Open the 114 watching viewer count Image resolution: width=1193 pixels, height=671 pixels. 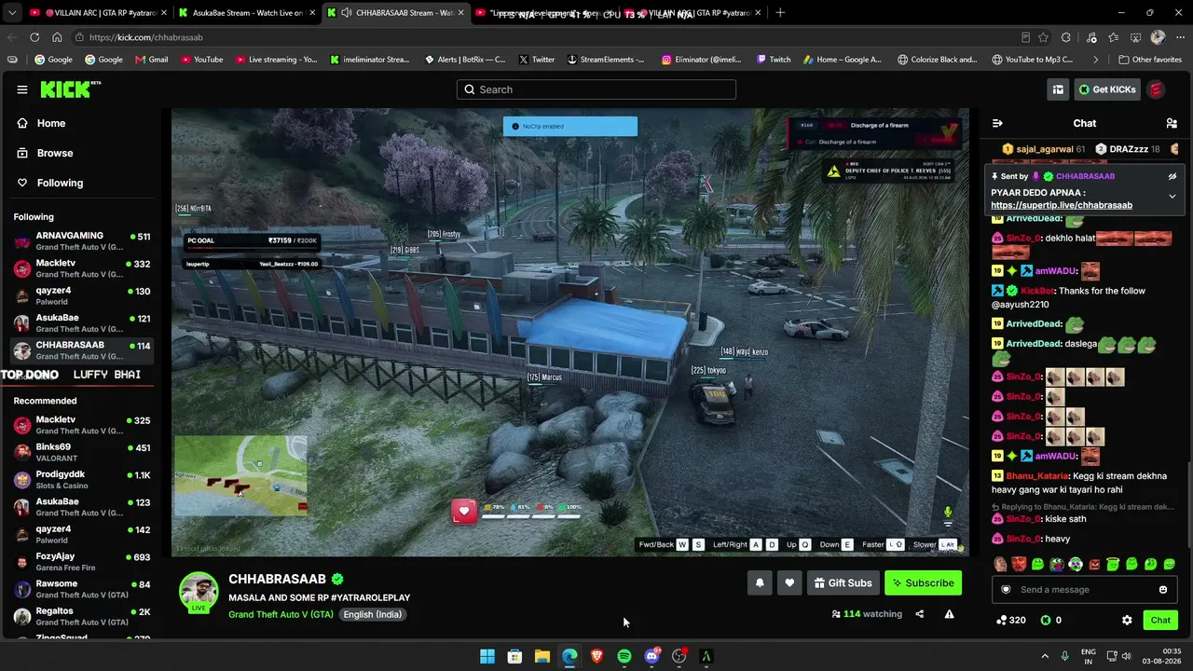[867, 614]
